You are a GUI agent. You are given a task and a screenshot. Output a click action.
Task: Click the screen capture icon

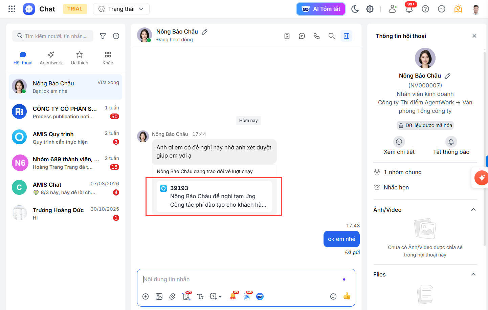(213, 296)
